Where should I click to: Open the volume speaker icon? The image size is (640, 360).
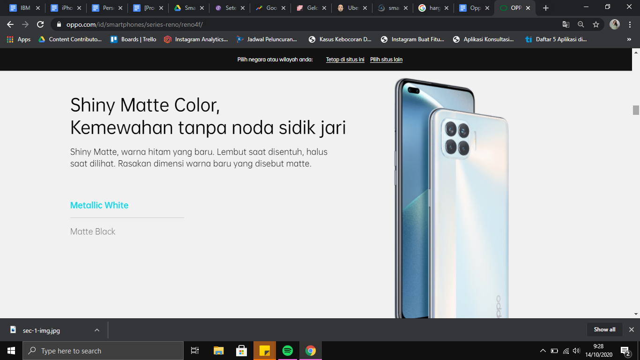pyautogui.click(x=576, y=351)
